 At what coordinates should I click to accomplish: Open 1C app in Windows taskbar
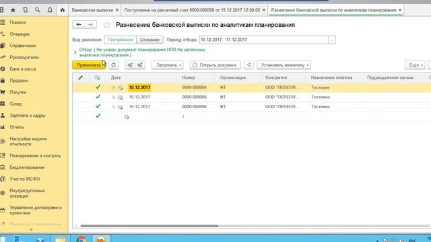[100, 239]
